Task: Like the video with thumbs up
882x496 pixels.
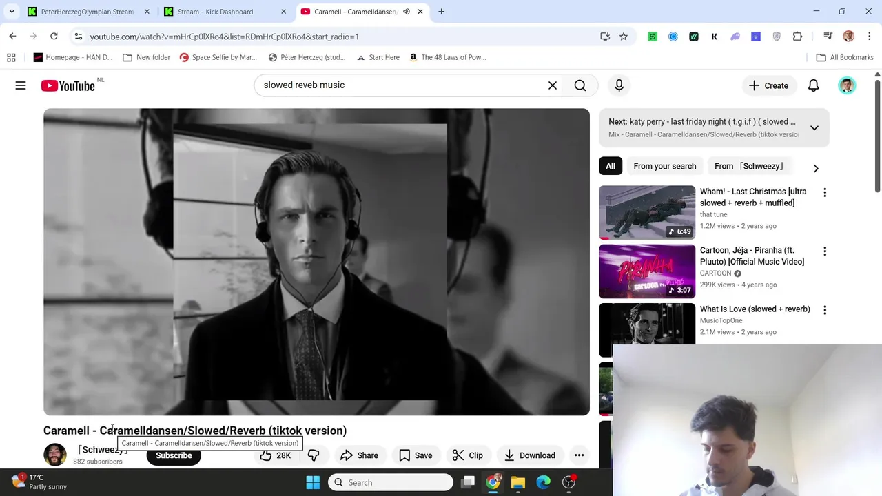Action: coord(275,455)
